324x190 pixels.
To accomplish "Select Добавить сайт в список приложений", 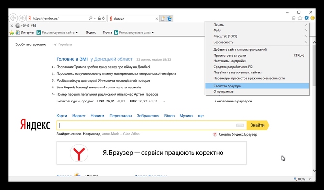I will [x=257, y=50].
